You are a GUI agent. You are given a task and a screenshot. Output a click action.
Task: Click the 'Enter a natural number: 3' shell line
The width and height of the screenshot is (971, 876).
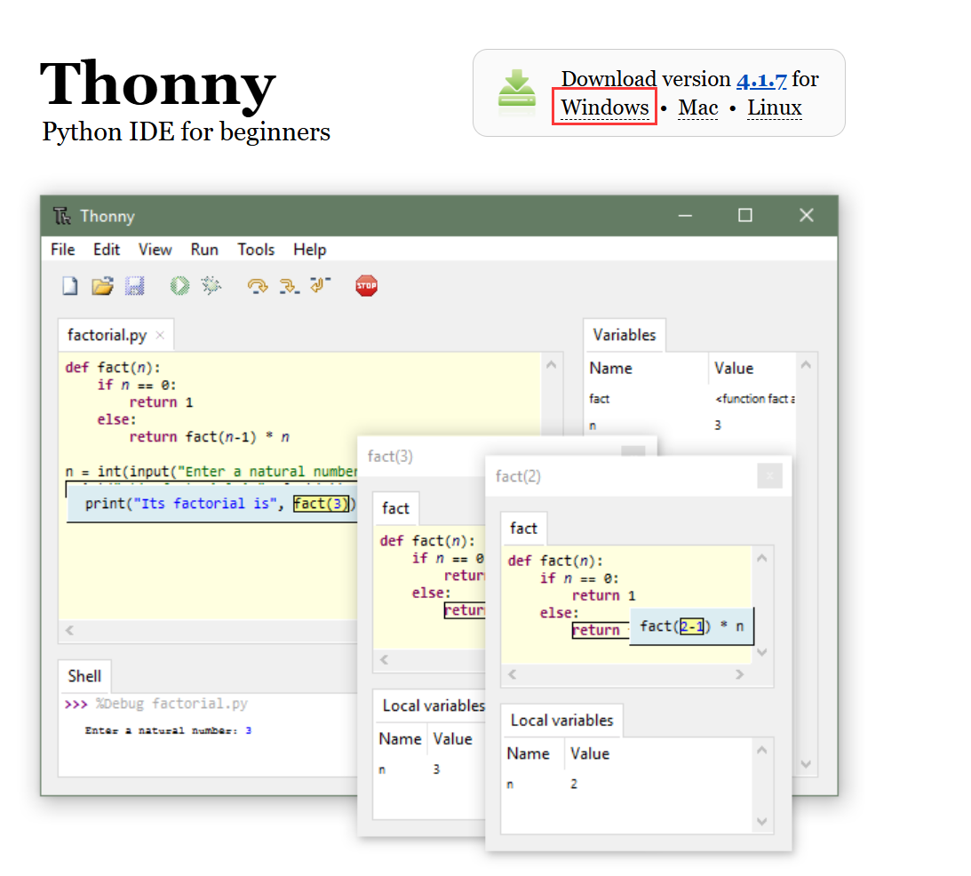point(168,731)
